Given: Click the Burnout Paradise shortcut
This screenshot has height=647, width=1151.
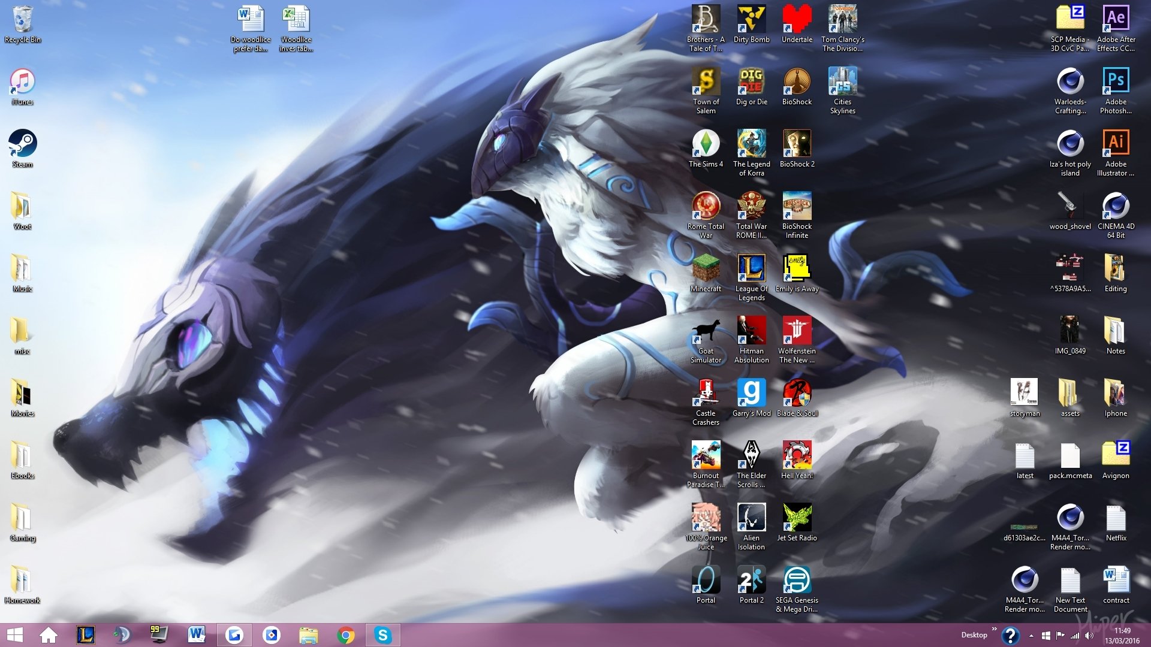Looking at the screenshot, I should 706,465.
